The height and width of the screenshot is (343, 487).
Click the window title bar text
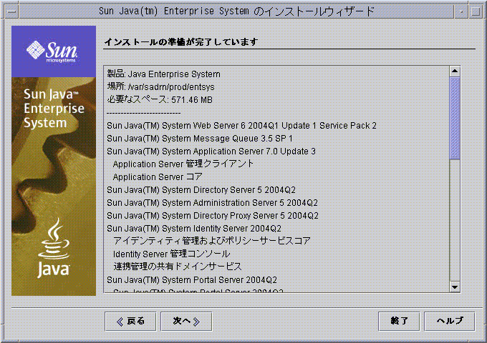236,11
